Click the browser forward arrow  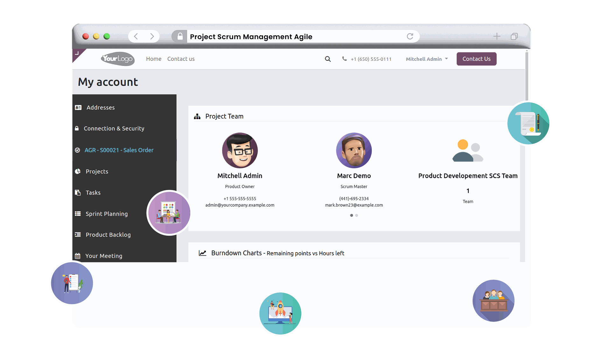click(152, 36)
